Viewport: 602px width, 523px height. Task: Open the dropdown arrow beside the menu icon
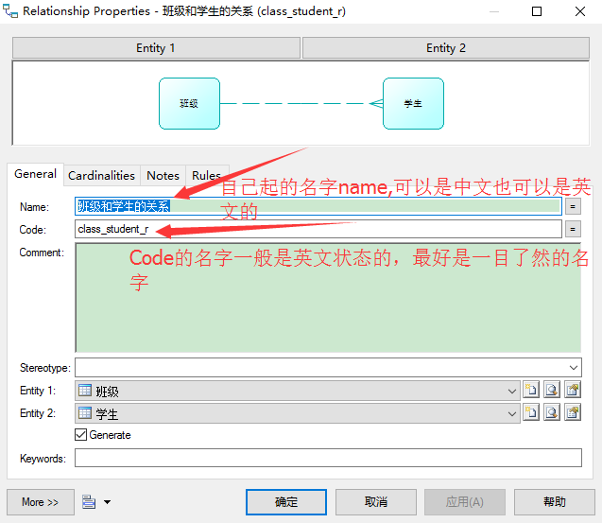(x=107, y=502)
